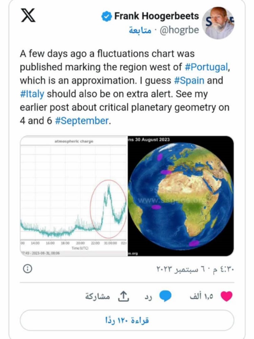Open the atmospheric charge chart image
Image resolution: width=254 pixels, height=339 pixels.
coord(73,196)
